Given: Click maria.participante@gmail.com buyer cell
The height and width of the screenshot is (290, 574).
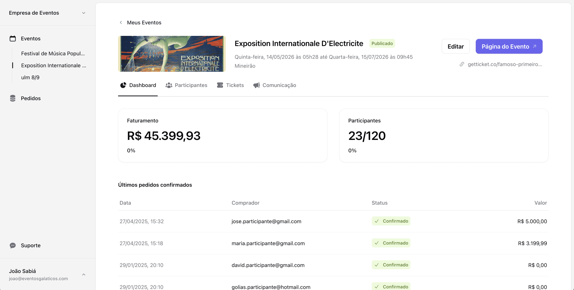Looking at the screenshot, I should tap(268, 243).
